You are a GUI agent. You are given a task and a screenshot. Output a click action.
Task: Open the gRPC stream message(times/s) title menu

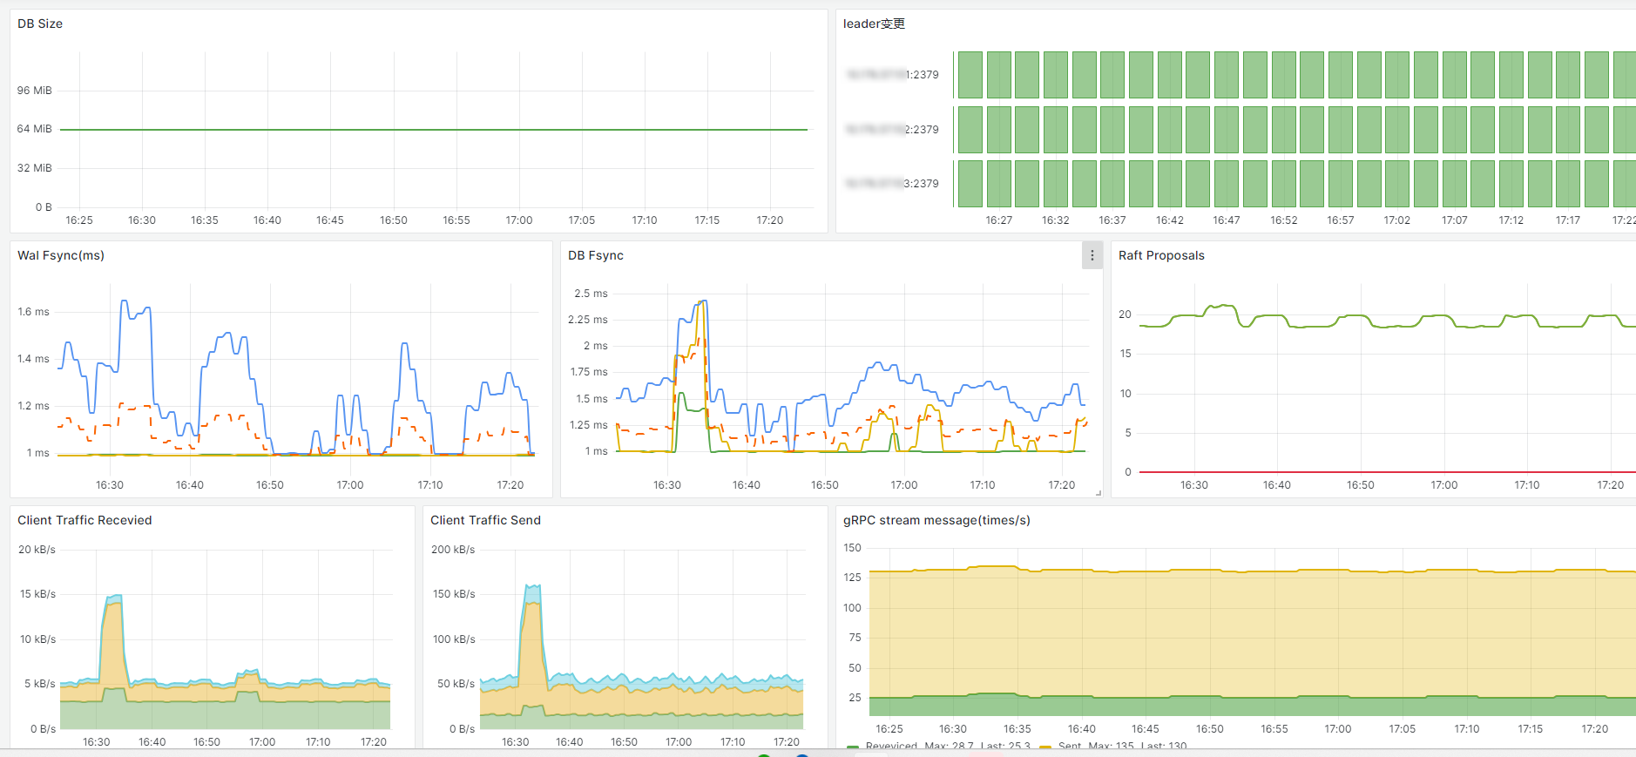[936, 520]
